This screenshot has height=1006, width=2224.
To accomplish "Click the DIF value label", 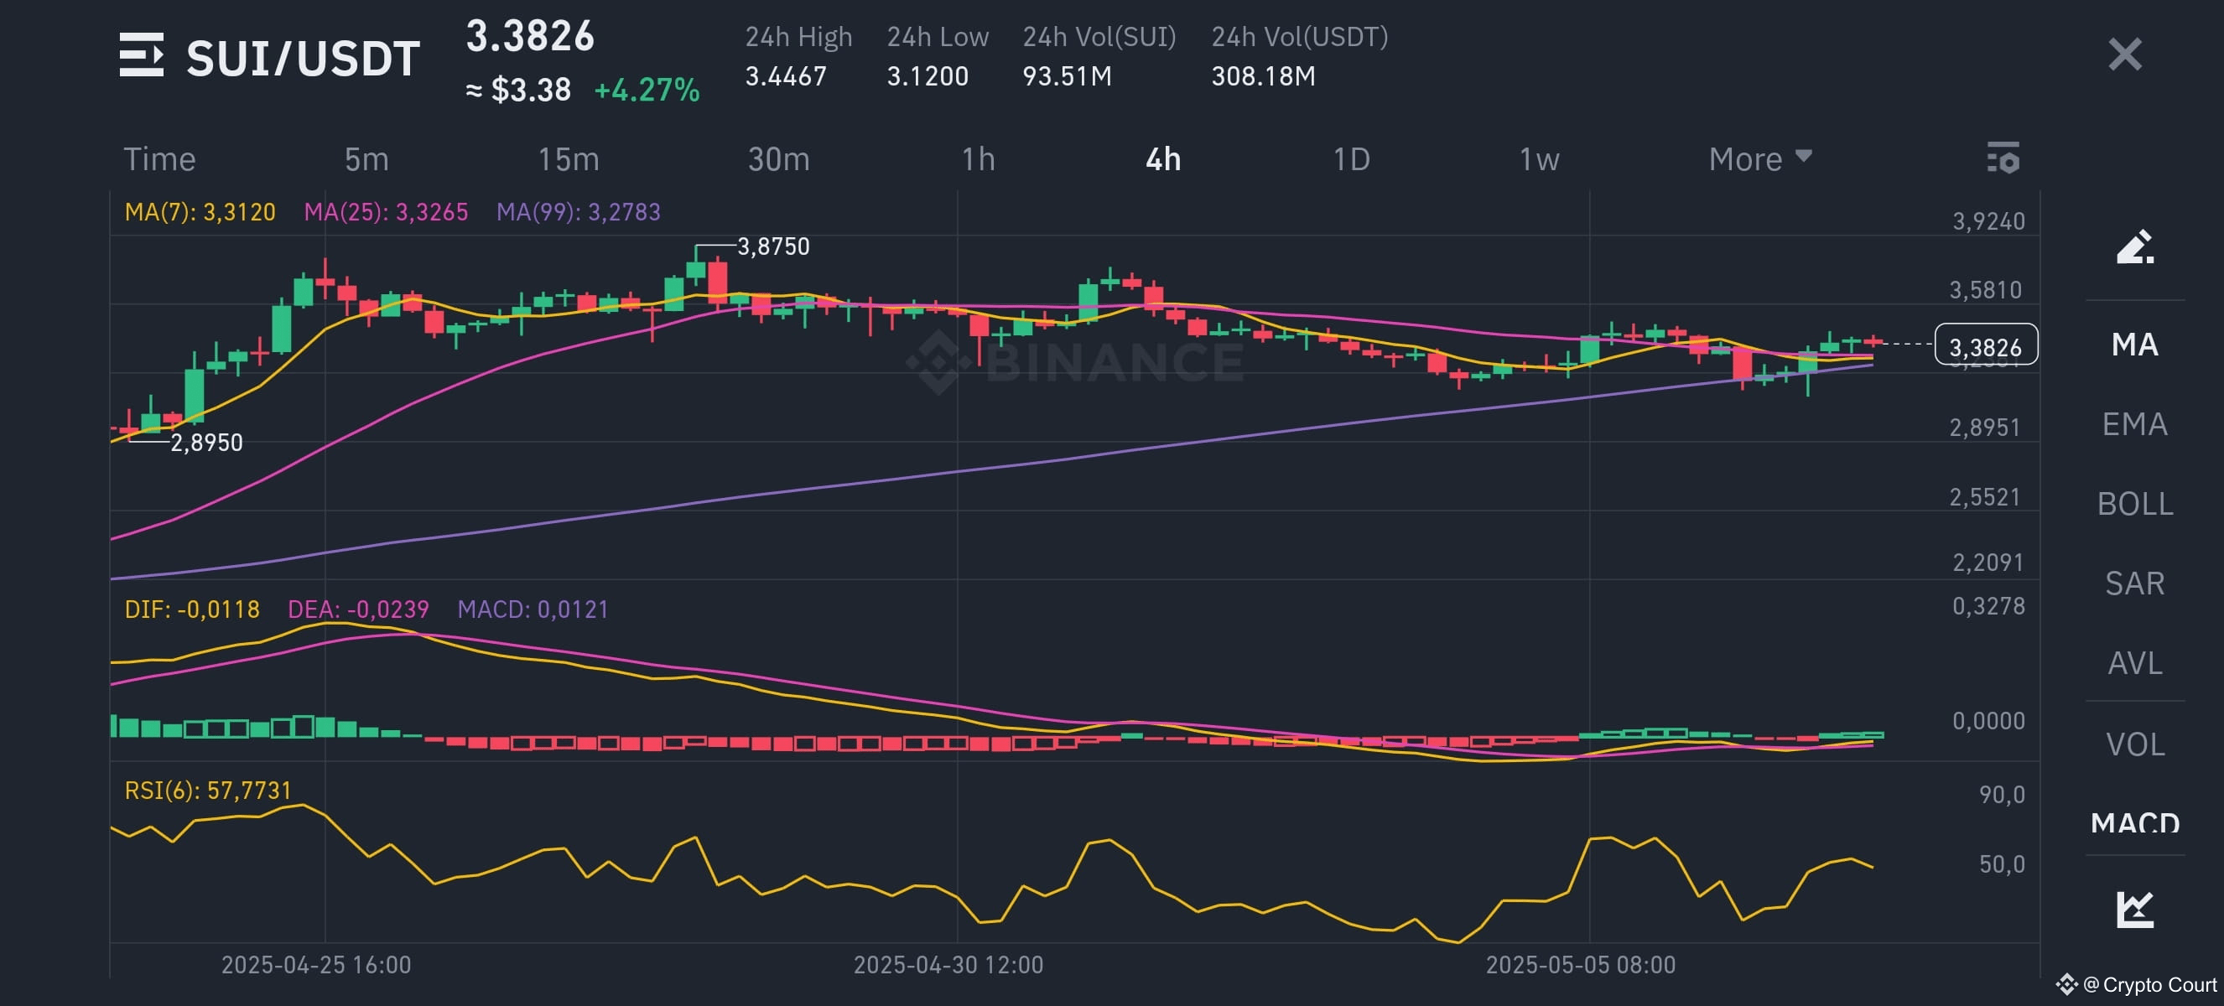I will point(192,609).
